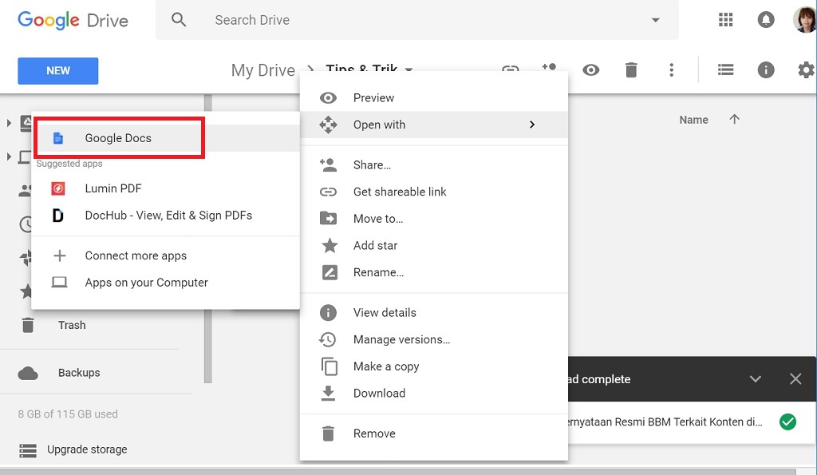Close the upload complete panel

point(795,379)
